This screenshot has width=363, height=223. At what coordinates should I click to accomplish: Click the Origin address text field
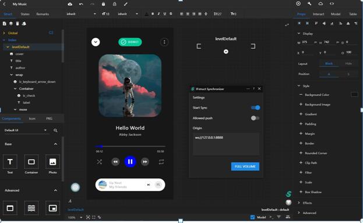pos(226,144)
